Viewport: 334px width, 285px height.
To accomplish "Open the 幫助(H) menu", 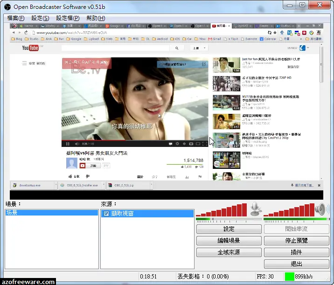I will (96, 18).
